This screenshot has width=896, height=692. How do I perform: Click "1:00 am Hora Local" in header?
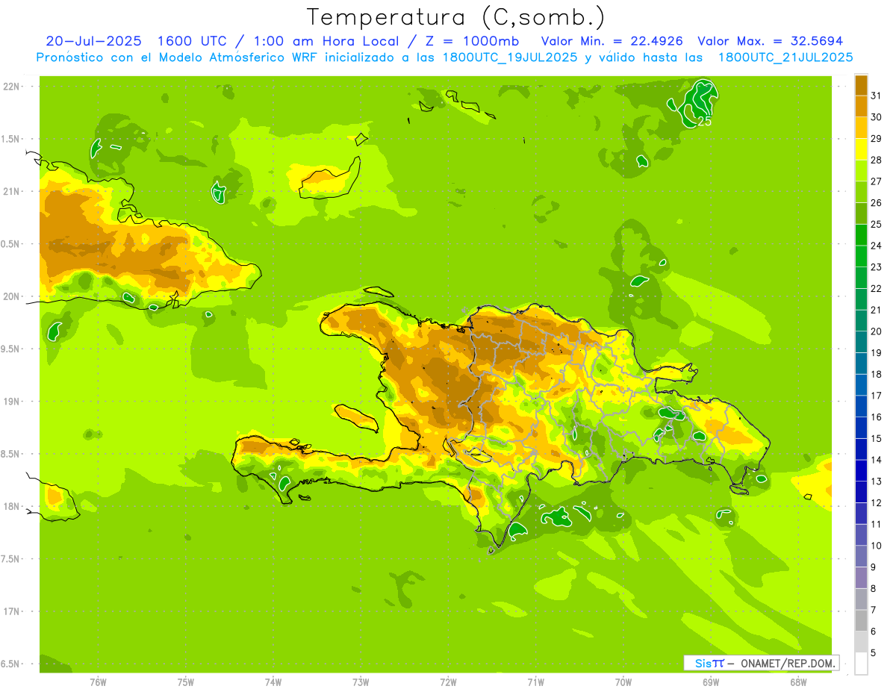(x=329, y=41)
